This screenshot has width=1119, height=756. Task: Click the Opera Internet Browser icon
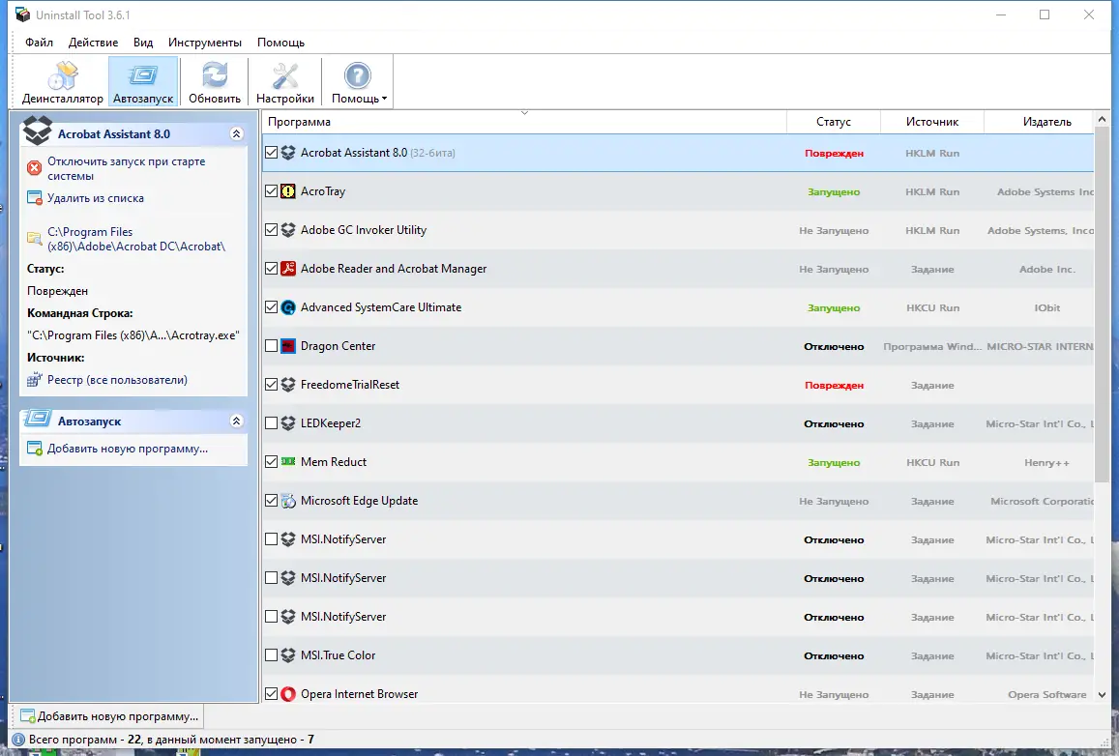[288, 694]
